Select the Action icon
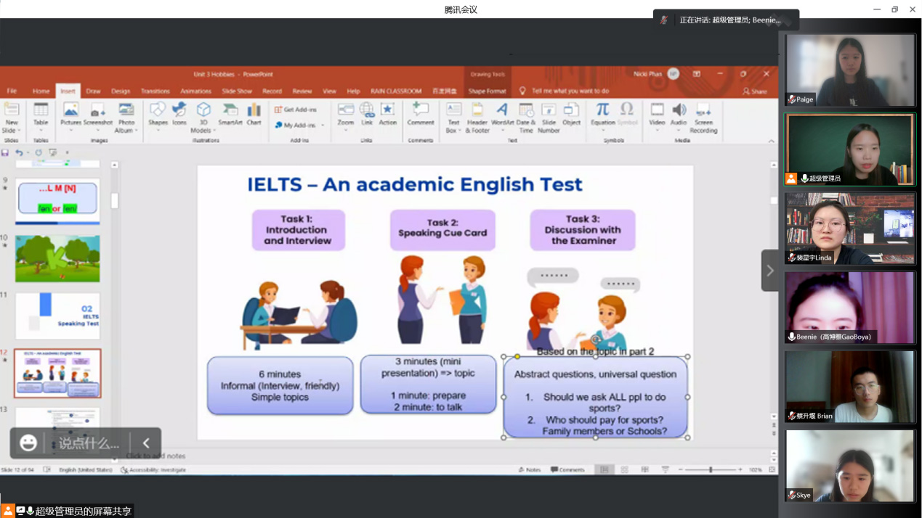The height and width of the screenshot is (518, 922). click(x=388, y=115)
